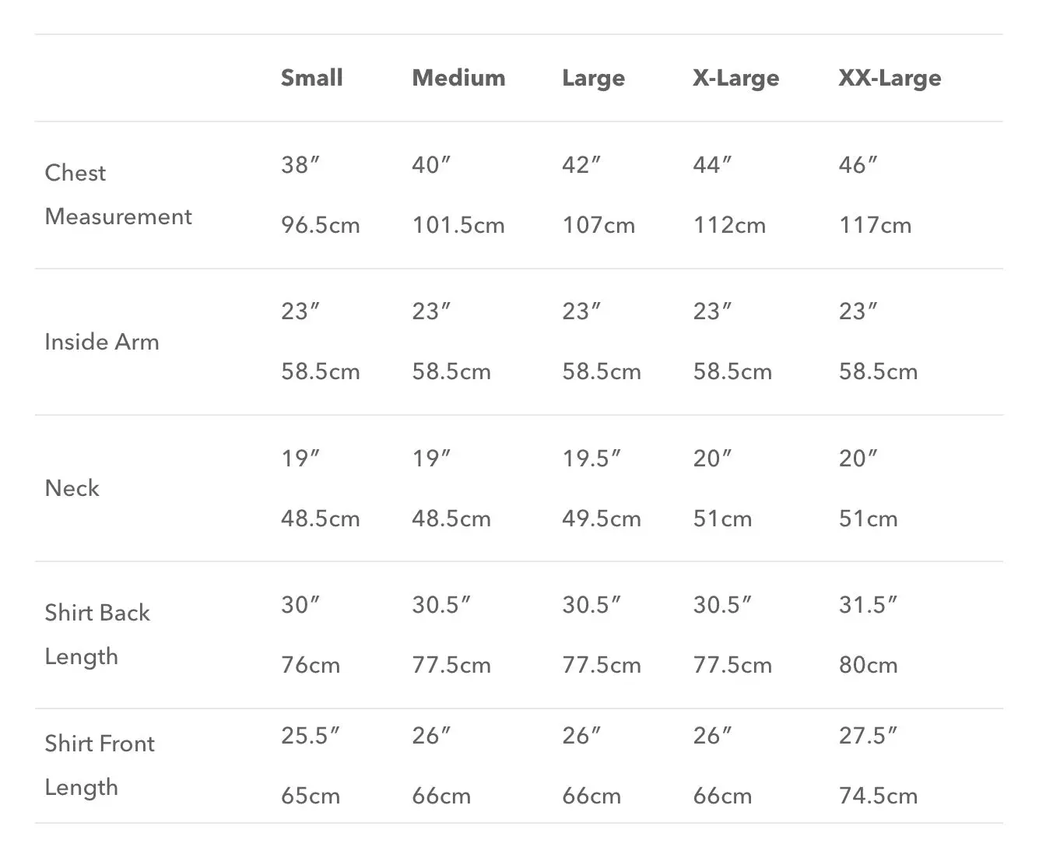Select the 49.5cm neck value

point(601,519)
